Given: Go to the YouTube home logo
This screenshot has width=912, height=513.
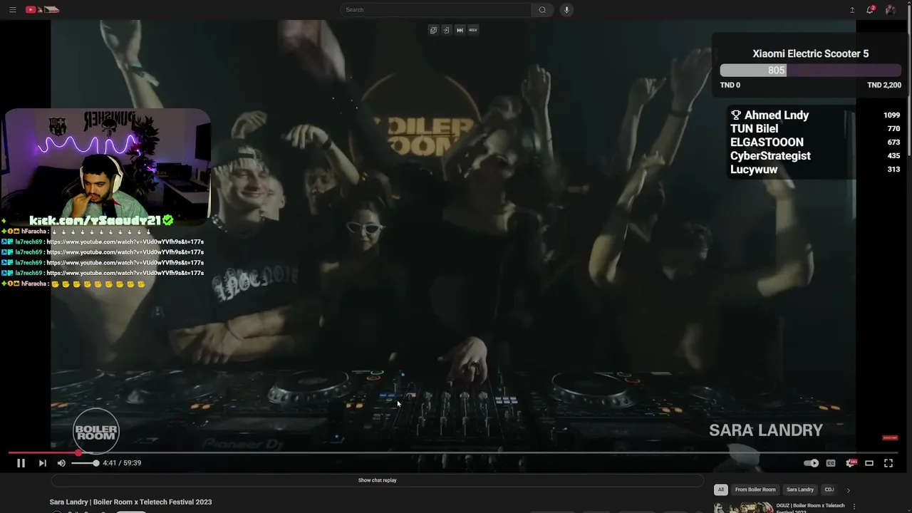Looking at the screenshot, I should coord(43,10).
